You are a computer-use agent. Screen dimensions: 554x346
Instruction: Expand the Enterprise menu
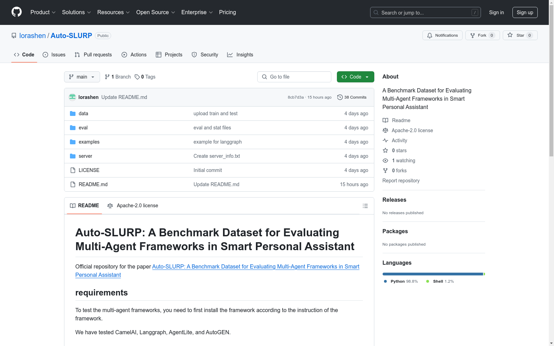point(197,12)
